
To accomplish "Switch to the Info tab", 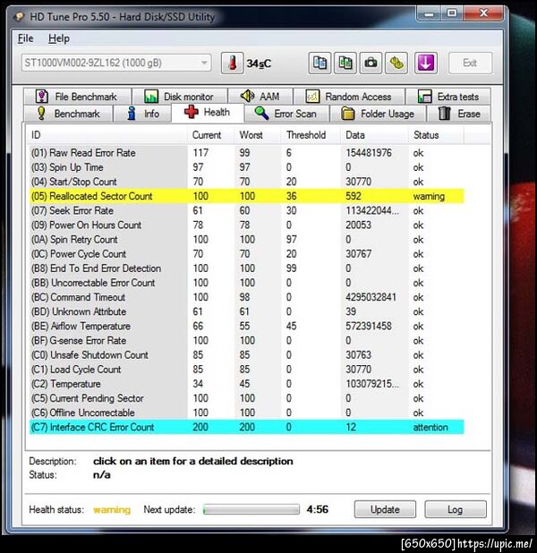I will coord(142,114).
